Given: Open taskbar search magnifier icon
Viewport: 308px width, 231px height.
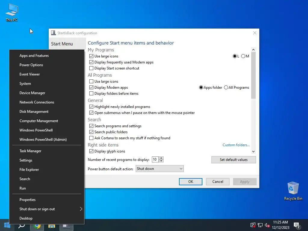Looking at the screenshot, I should pos(22,226).
